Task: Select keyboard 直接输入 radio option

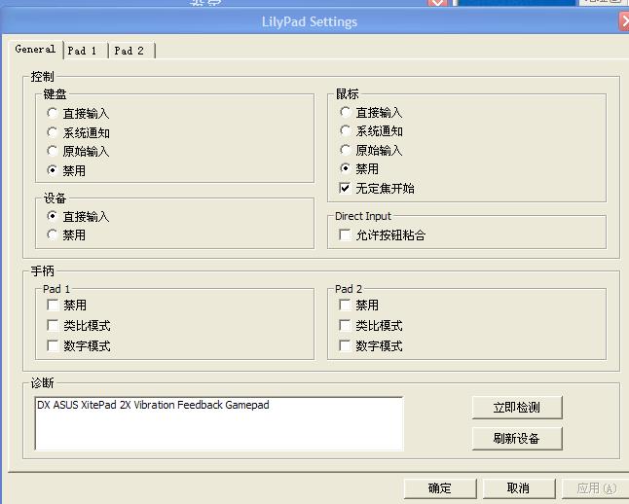Action: point(53,114)
